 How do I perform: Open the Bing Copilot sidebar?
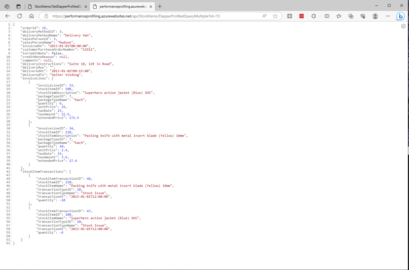(400, 16)
